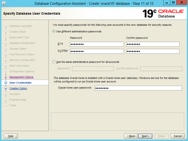Click the SYS password field
The image size is (188, 141).
pos(97,44)
